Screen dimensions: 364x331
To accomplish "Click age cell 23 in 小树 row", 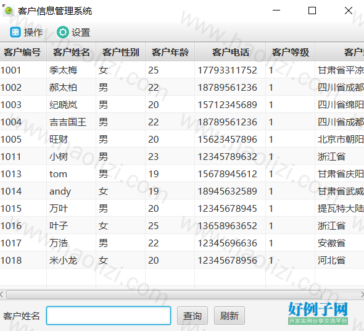I will tap(170, 156).
